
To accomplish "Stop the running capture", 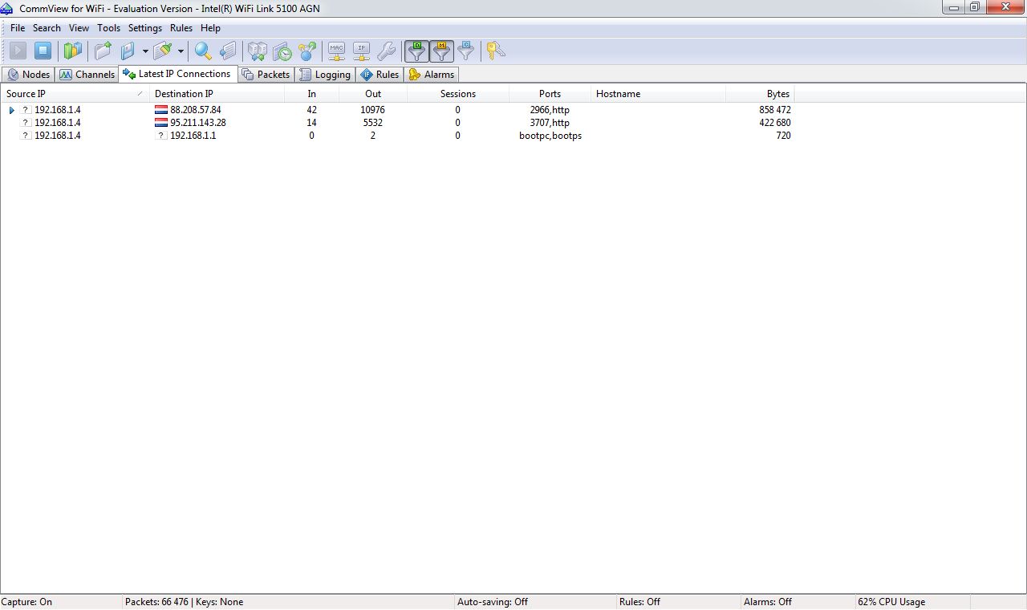I will click(43, 51).
